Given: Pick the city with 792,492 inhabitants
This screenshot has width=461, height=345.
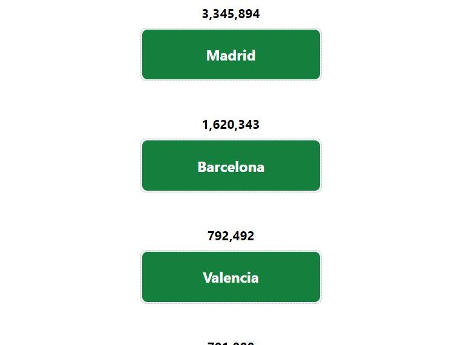Looking at the screenshot, I should click(230, 277).
